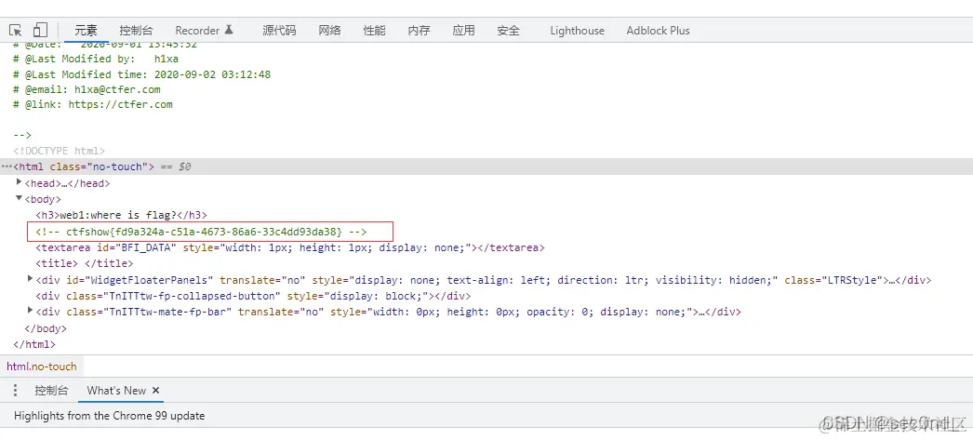The height and width of the screenshot is (440, 973).
Task: Click the comment closing arrow -->
Action: tap(21, 135)
